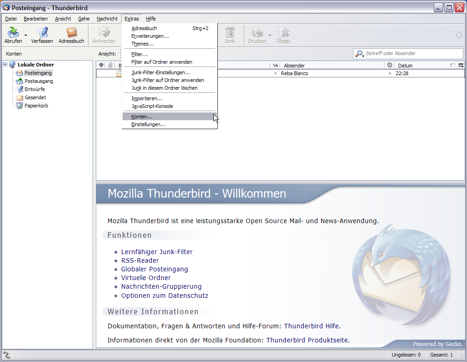The width and height of the screenshot is (467, 362).
Task: Choose Filter... in the Extras menu
Action: coord(170,54)
